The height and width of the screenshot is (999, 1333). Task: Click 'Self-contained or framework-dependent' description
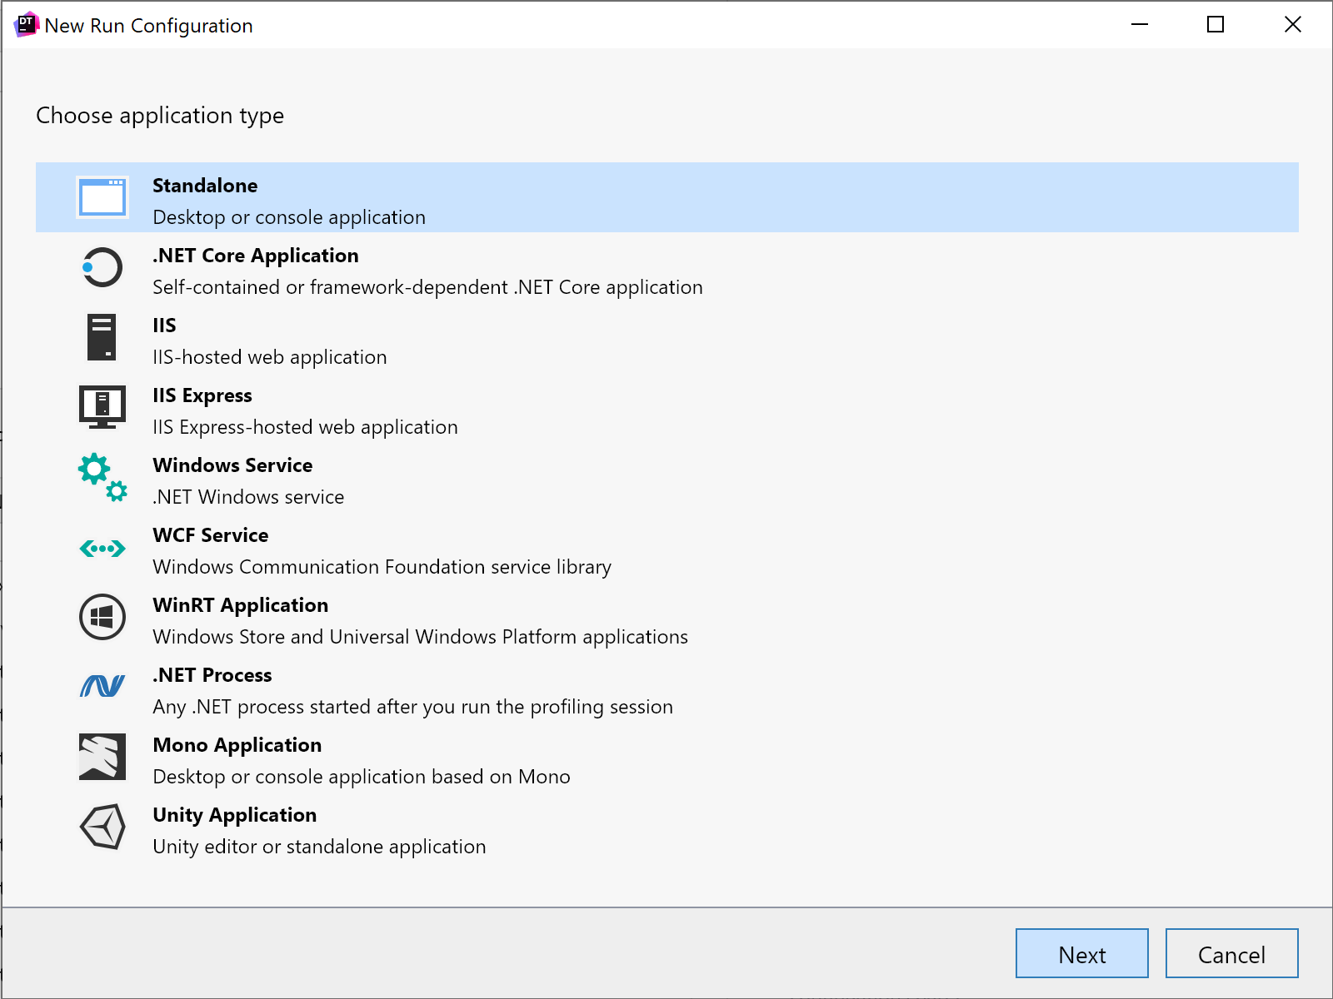tap(427, 287)
